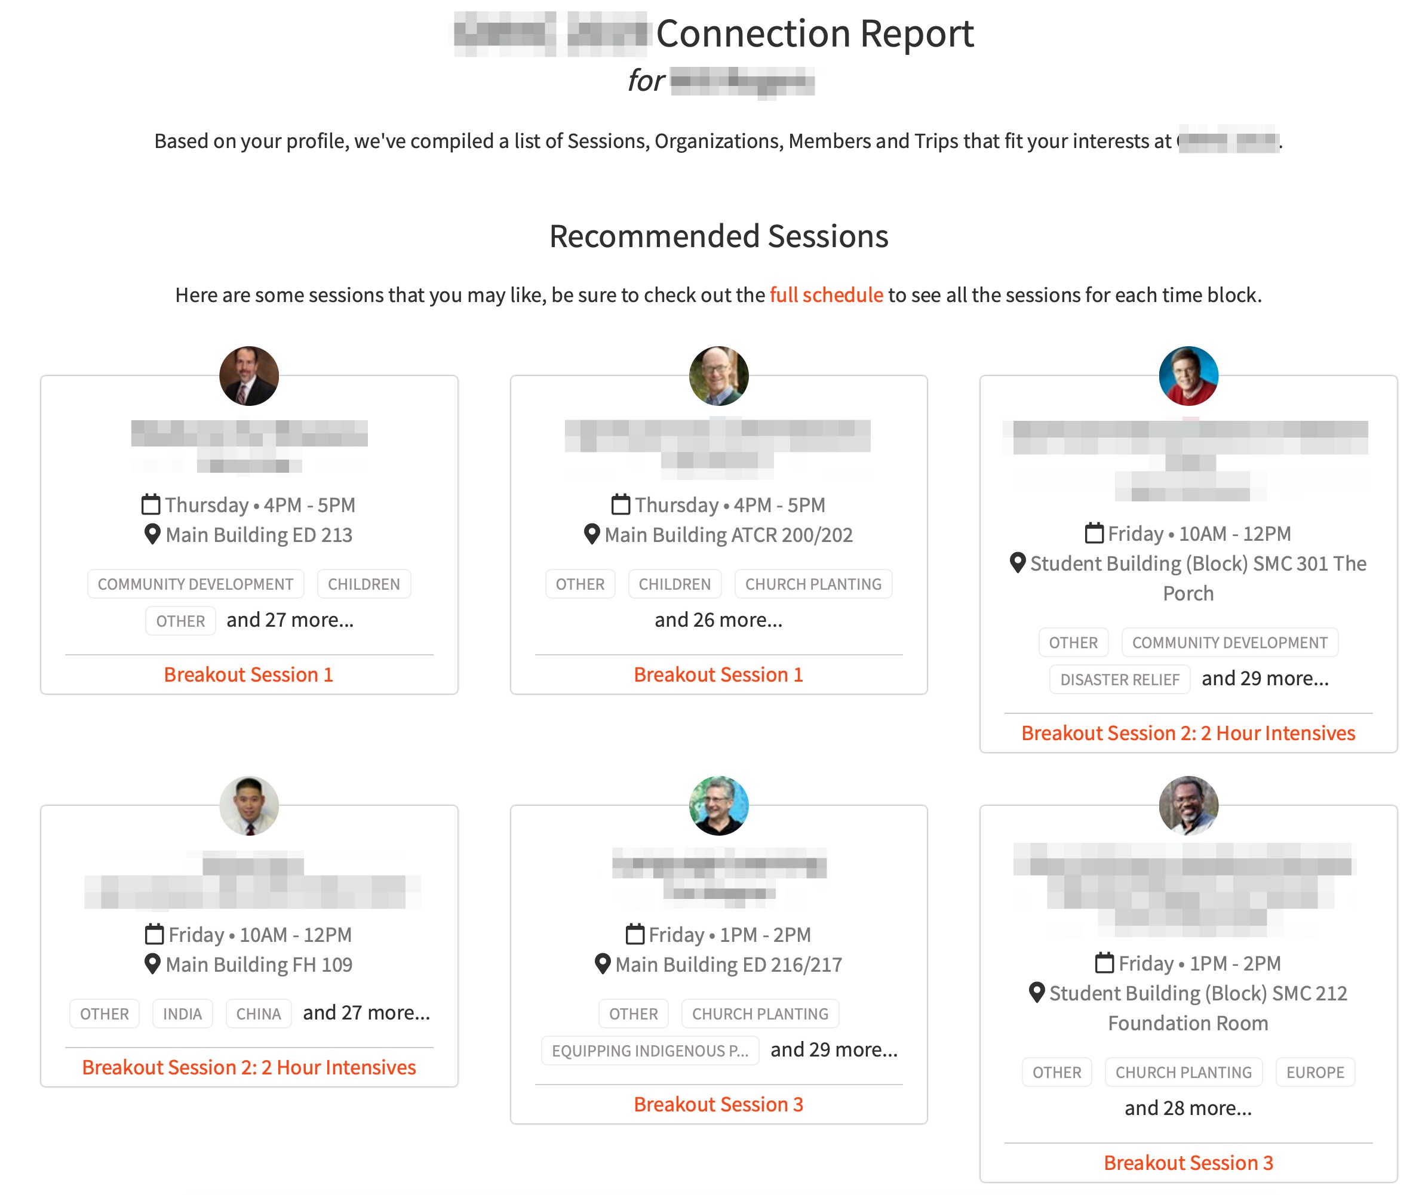Click the location pin next to SMC 301 The Porch

coord(1017,563)
